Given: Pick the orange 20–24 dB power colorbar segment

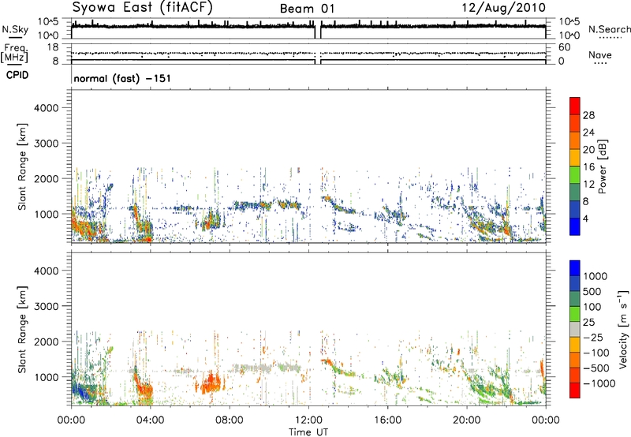Looking at the screenshot, I should [x=575, y=141].
